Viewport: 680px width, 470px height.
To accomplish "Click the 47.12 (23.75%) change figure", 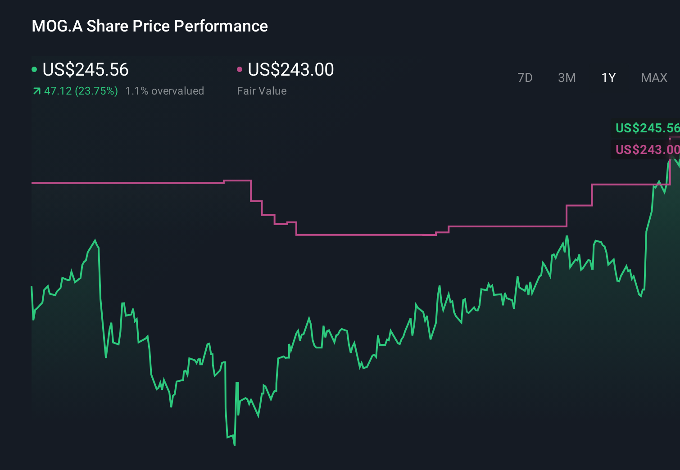I will (80, 90).
